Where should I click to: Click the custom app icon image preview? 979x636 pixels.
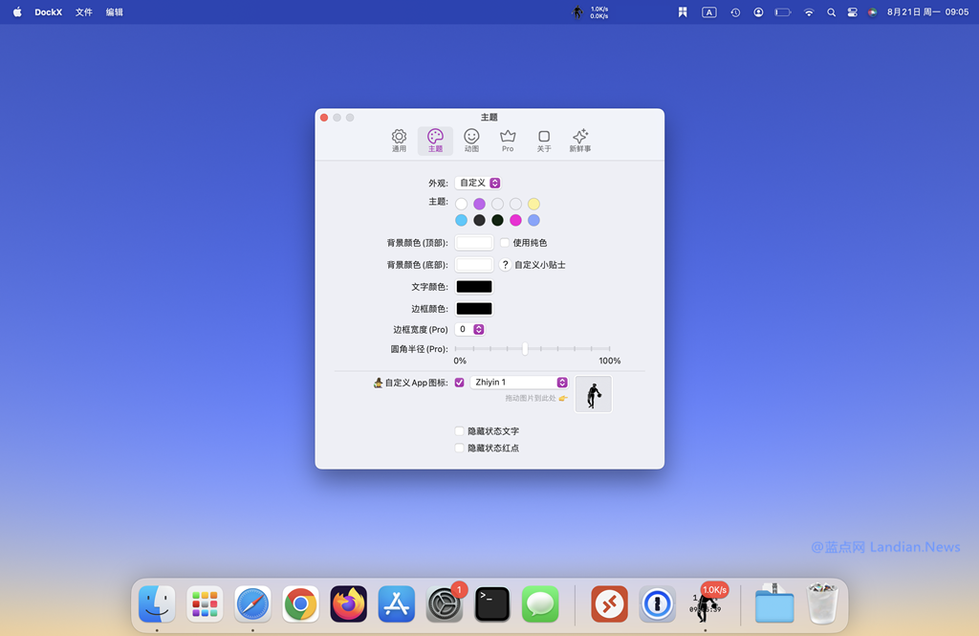[x=593, y=394]
